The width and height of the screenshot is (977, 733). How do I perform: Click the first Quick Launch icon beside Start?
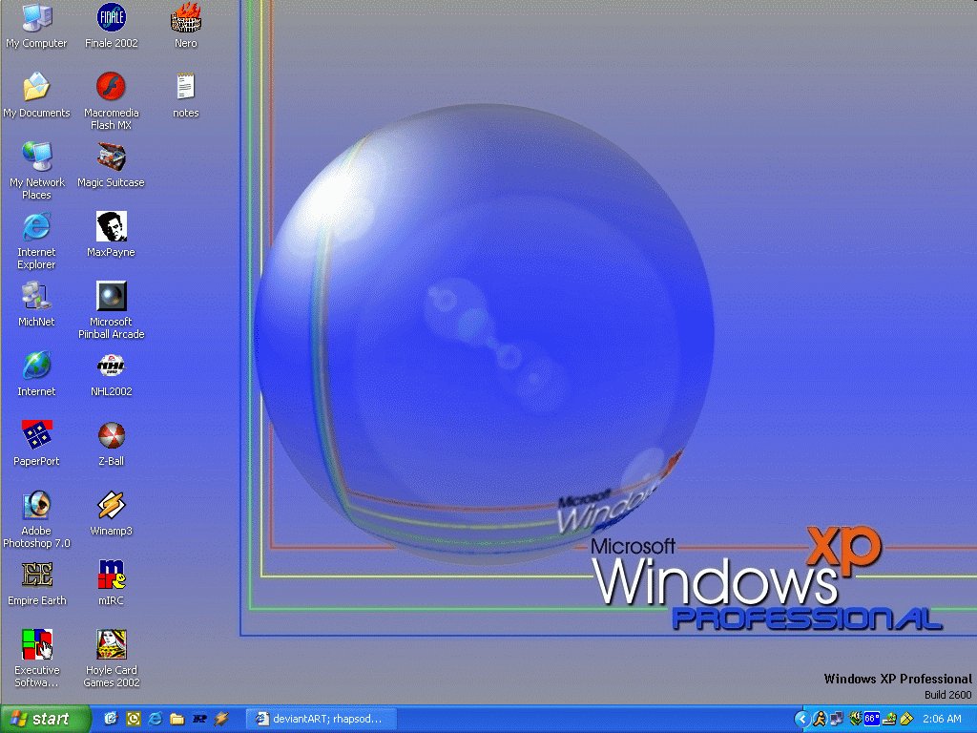tap(111, 719)
